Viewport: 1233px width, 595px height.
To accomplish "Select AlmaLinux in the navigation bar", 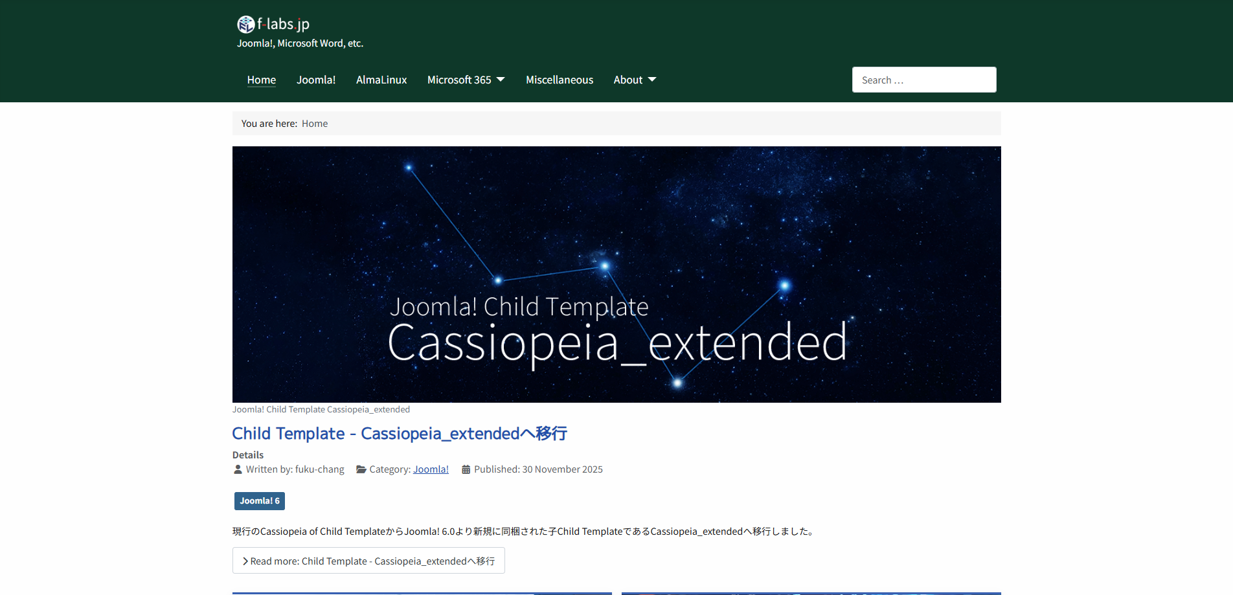I will click(x=381, y=80).
